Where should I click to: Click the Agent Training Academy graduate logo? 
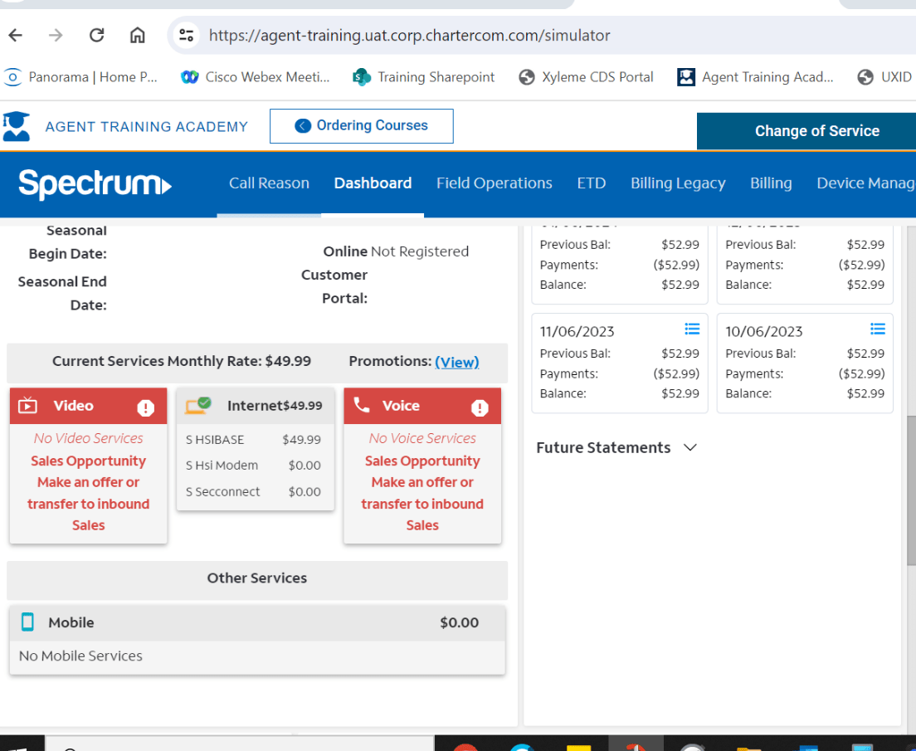(x=16, y=126)
